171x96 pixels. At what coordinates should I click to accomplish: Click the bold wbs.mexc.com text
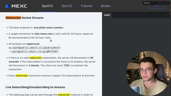tap(44, 34)
